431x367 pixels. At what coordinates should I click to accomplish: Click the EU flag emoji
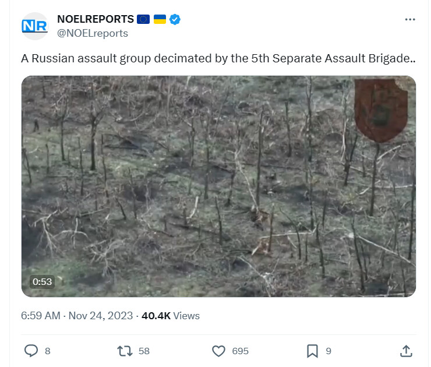(143, 19)
